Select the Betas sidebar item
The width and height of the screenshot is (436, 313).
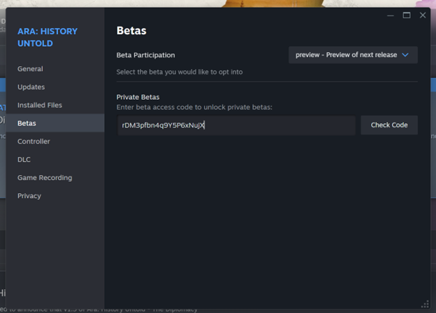pyautogui.click(x=27, y=123)
